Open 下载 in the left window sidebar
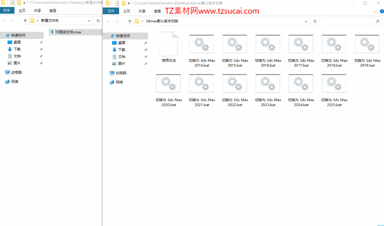384x226 pixels. 17,49
